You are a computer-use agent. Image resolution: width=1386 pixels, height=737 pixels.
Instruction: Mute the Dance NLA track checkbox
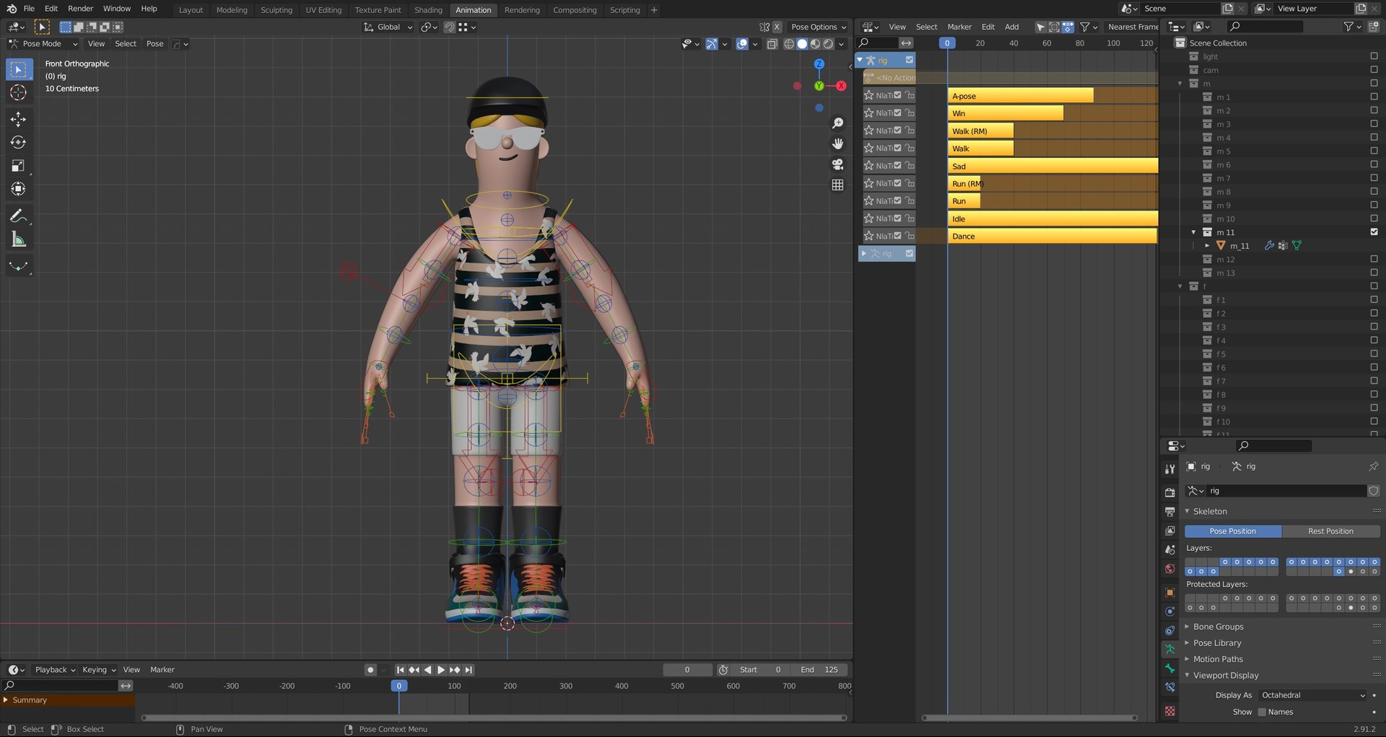coord(897,236)
